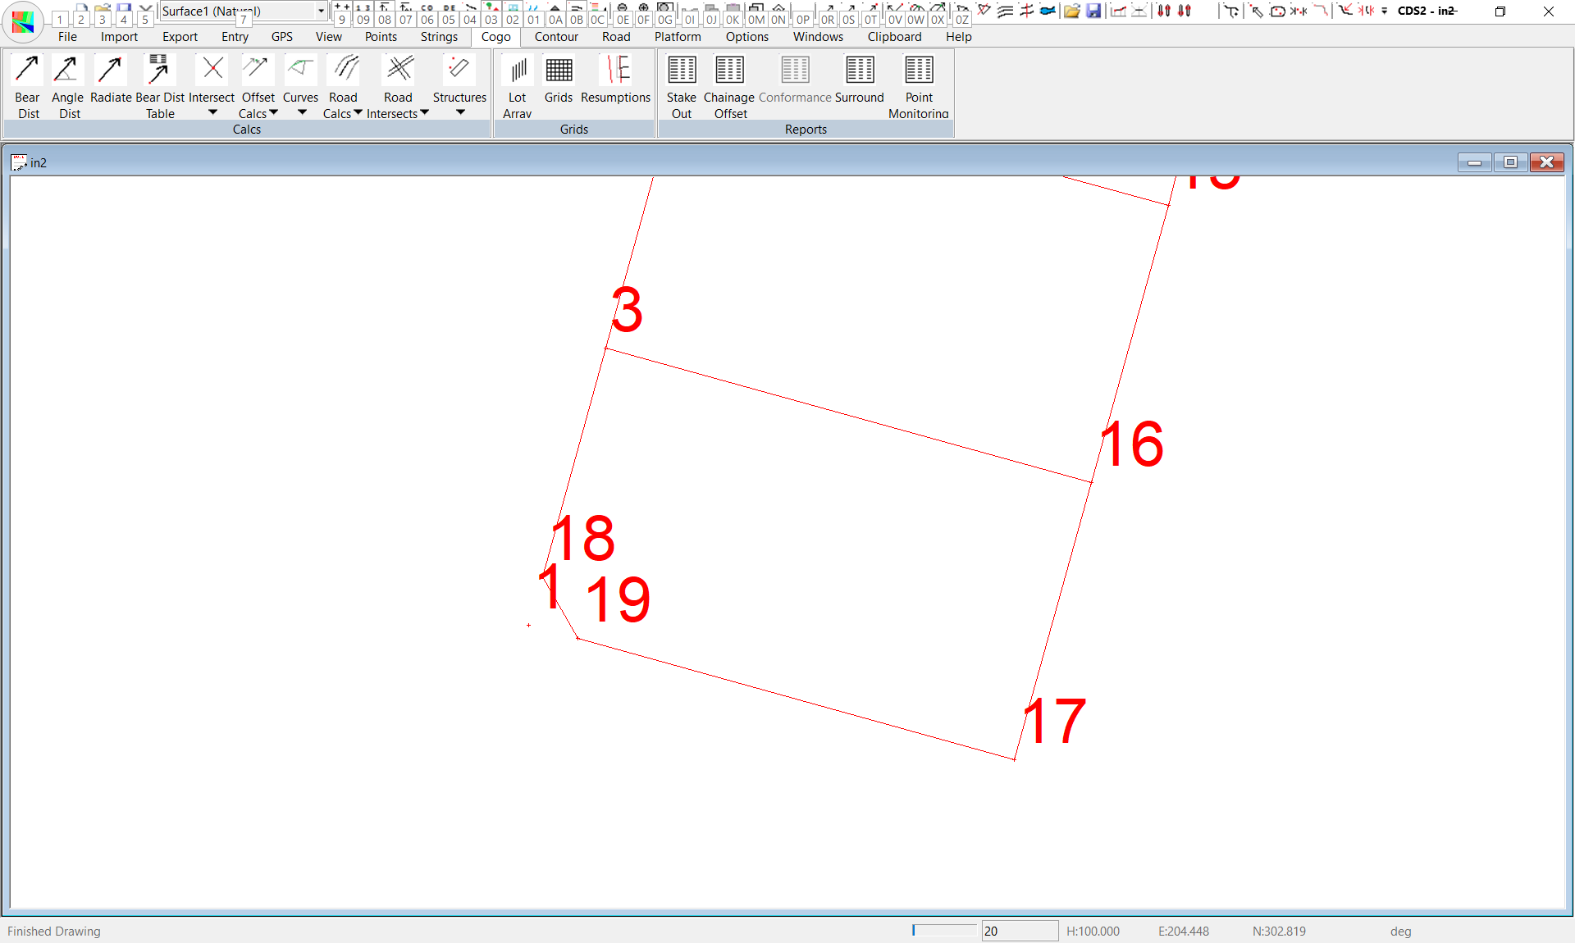Click the Grids button
The height and width of the screenshot is (943, 1575).
tap(559, 71)
